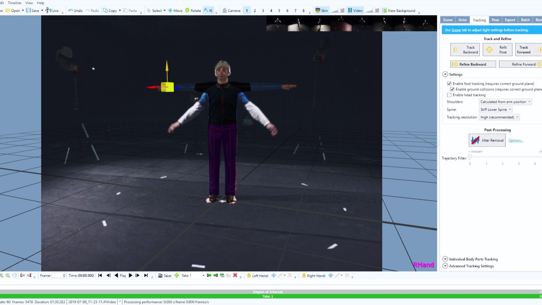
Task: Switch to Live mode
Action: pyautogui.click(x=52, y=11)
